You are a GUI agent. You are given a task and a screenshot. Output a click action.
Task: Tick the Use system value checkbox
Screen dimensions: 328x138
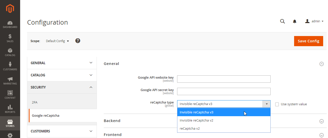point(277,104)
